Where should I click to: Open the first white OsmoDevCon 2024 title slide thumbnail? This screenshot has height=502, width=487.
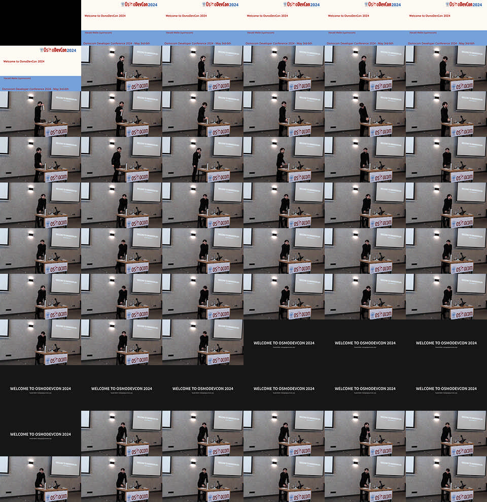point(122,23)
